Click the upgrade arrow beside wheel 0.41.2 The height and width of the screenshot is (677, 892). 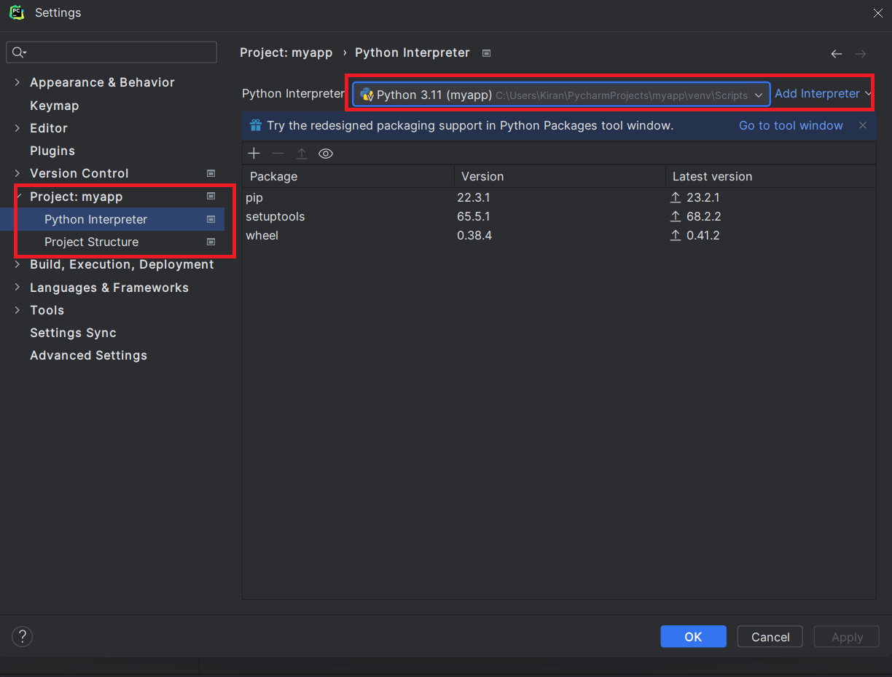(x=675, y=235)
